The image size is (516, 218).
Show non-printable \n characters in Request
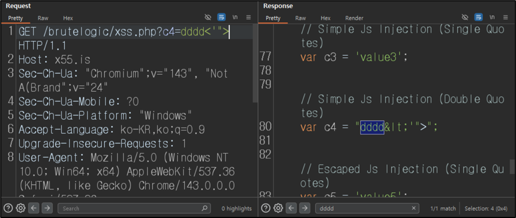coord(235,17)
